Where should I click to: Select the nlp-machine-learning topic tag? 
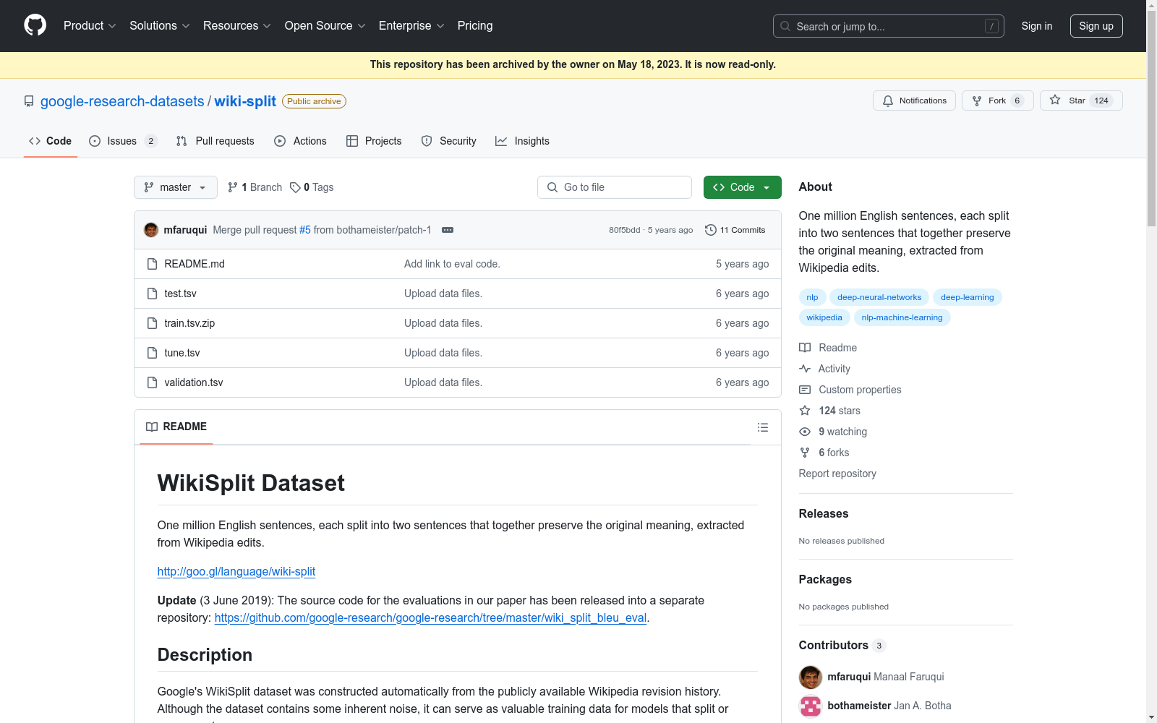(x=902, y=317)
